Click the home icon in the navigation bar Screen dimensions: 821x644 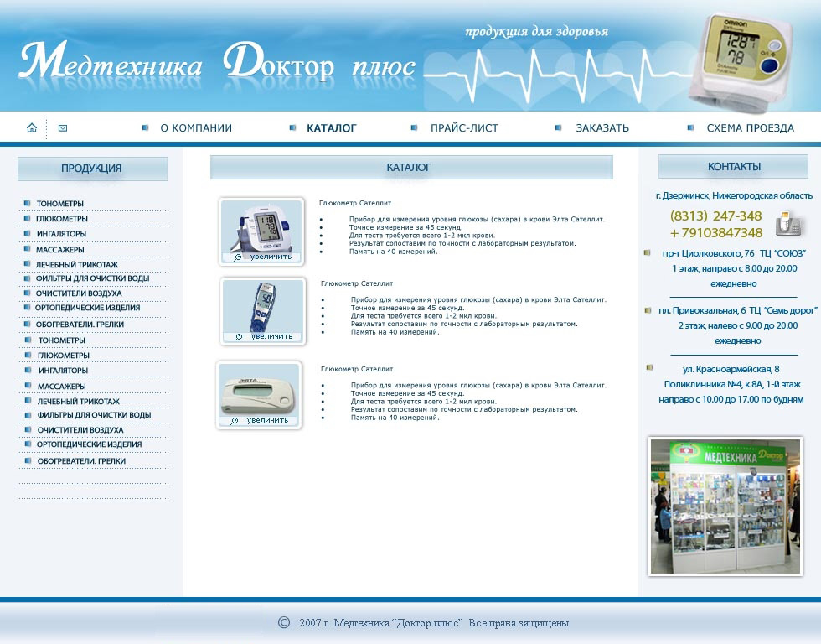31,127
